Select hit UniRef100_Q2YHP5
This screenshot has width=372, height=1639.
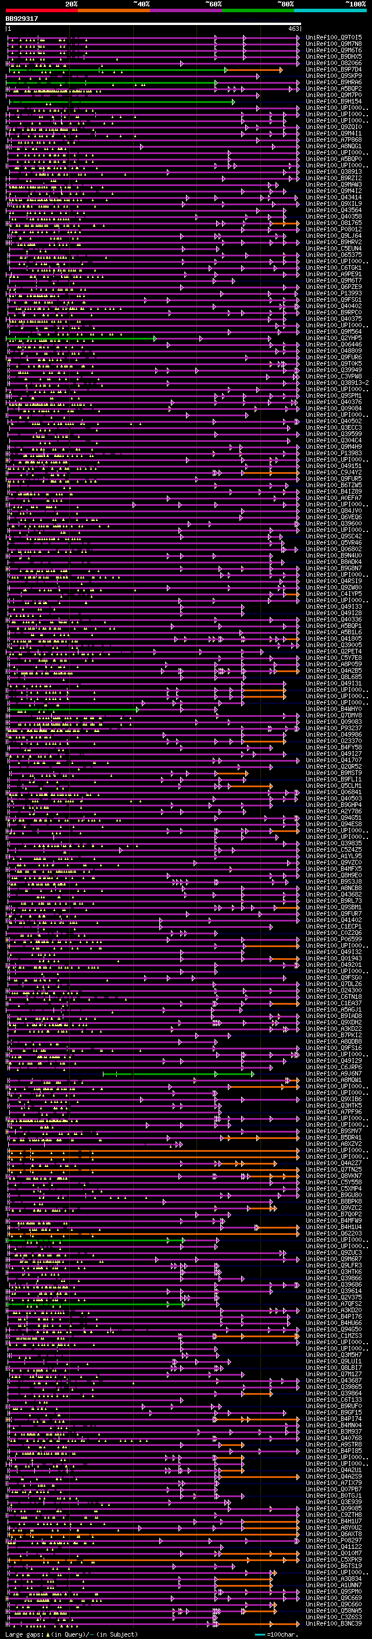tap(334, 338)
